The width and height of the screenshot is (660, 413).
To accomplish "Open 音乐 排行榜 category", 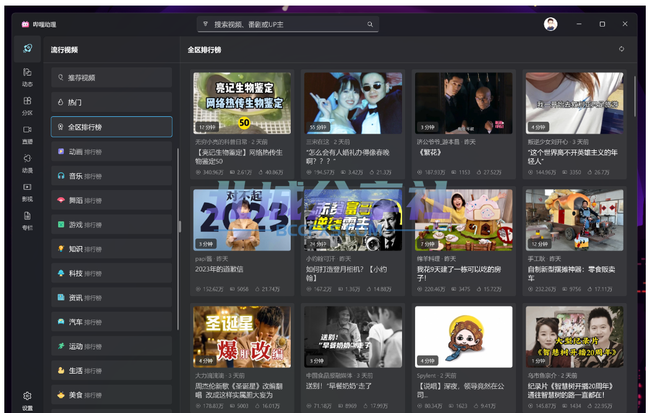I will 111,176.
